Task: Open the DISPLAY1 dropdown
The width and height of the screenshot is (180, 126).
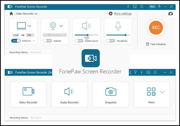Action: pos(34,41)
